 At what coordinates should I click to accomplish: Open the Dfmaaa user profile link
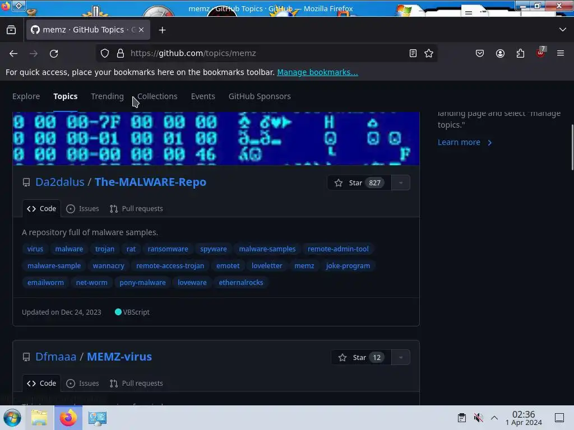point(55,357)
